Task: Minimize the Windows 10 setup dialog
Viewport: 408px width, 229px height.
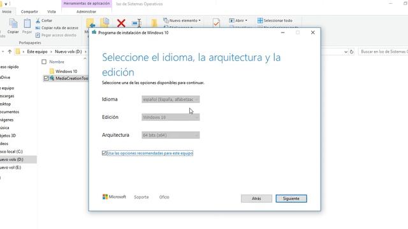Action: 282,32
